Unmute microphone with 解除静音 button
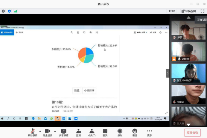This screenshot has height=138, width=207. point(33,132)
